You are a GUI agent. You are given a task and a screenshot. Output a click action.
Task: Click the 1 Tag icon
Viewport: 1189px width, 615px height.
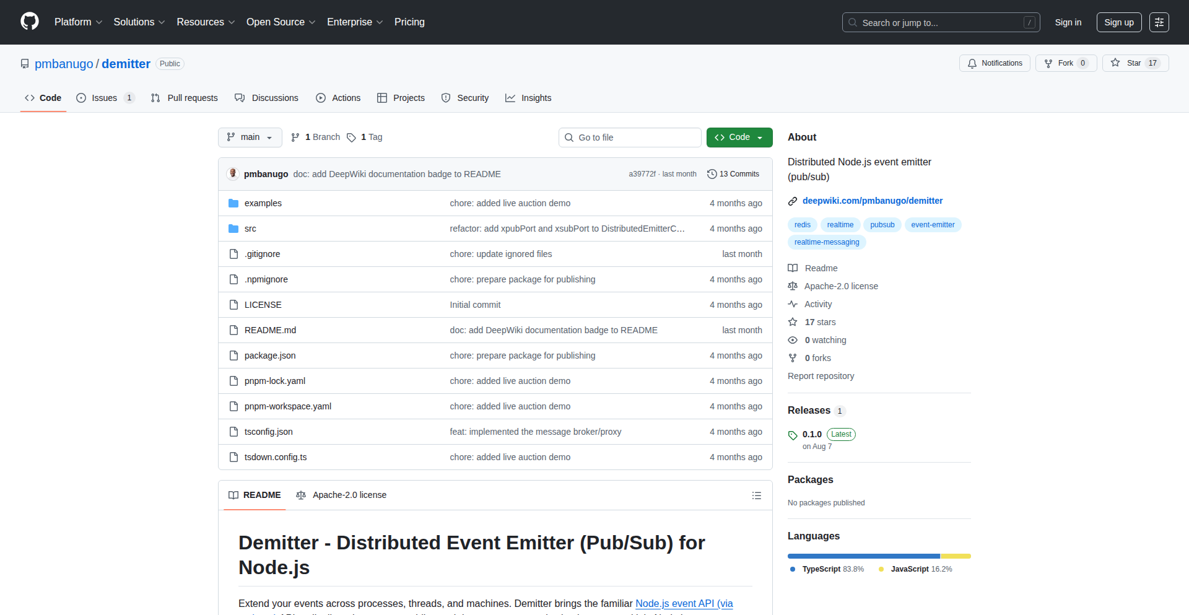pos(351,137)
